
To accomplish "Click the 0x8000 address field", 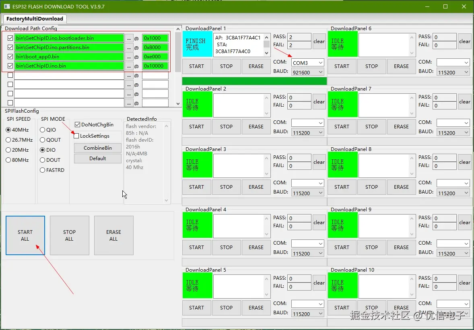I will coord(155,47).
